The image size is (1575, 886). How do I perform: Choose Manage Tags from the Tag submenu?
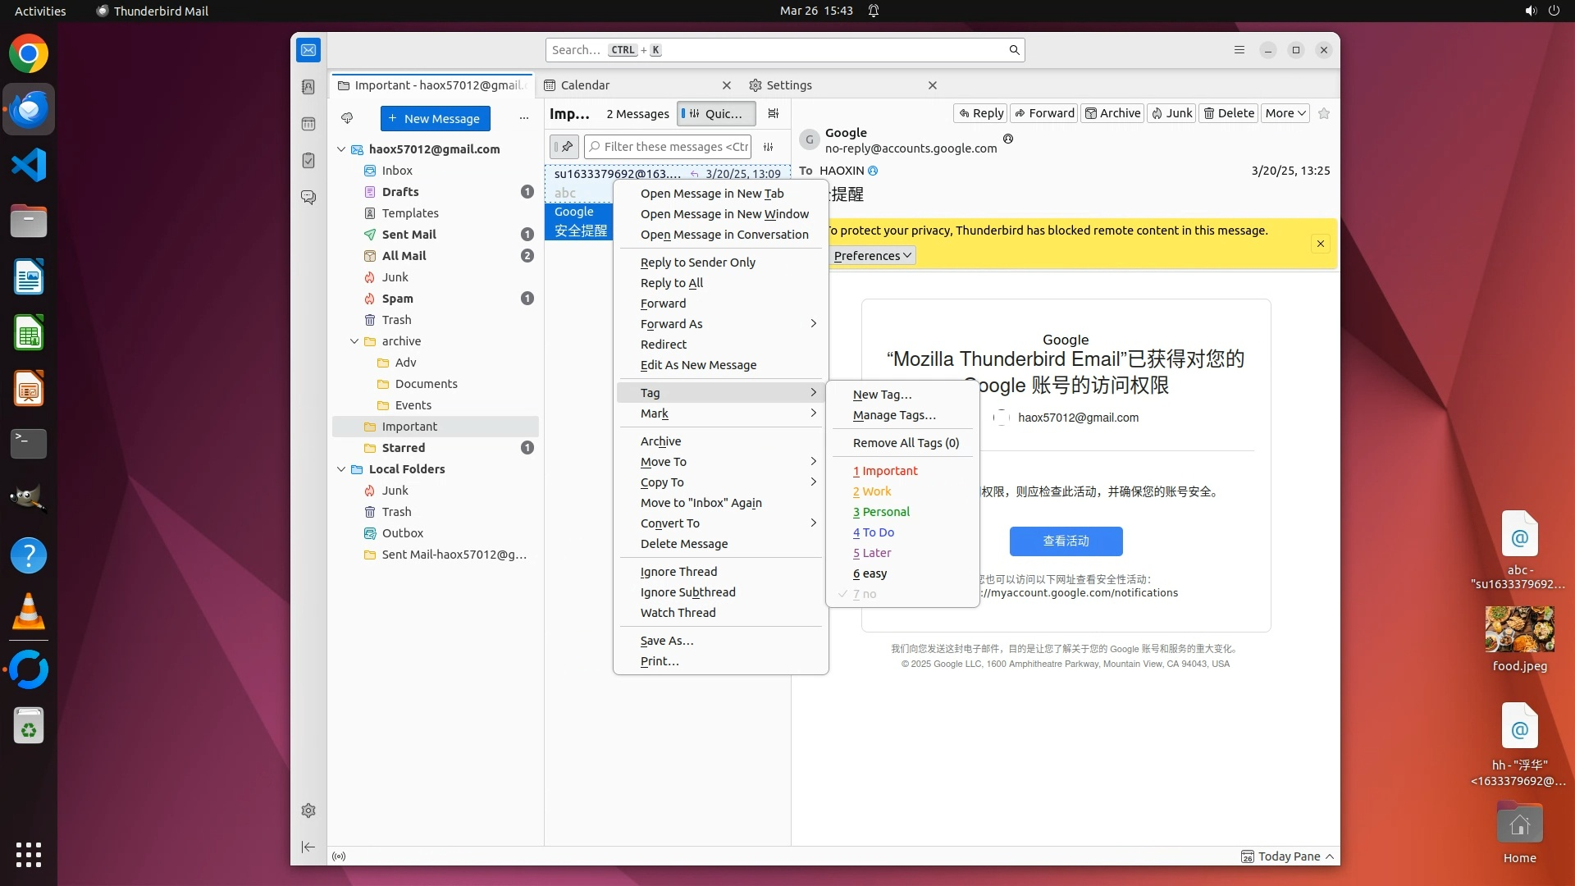894,415
